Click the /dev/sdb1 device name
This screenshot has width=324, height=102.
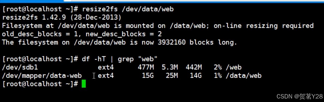coord(20,67)
